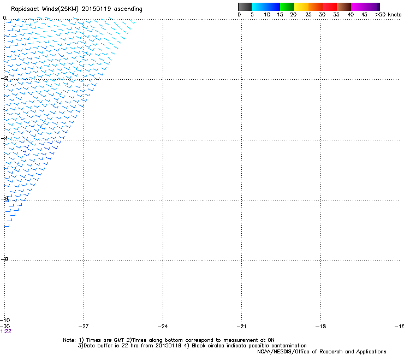Click the latitude label '-10'
Screen dimensions: 404x355
tap(5, 321)
